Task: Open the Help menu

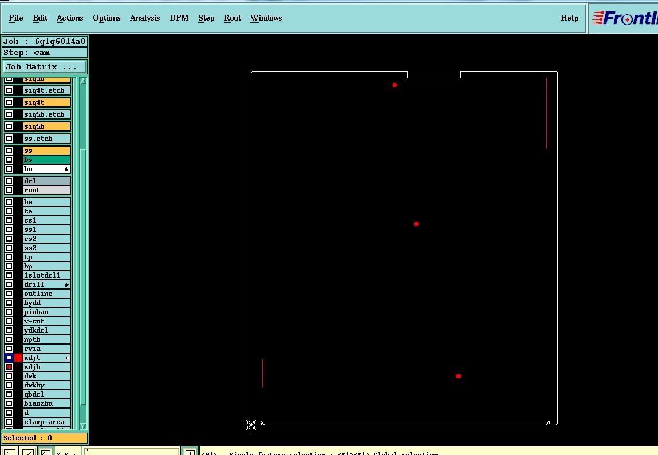Action: pos(569,18)
